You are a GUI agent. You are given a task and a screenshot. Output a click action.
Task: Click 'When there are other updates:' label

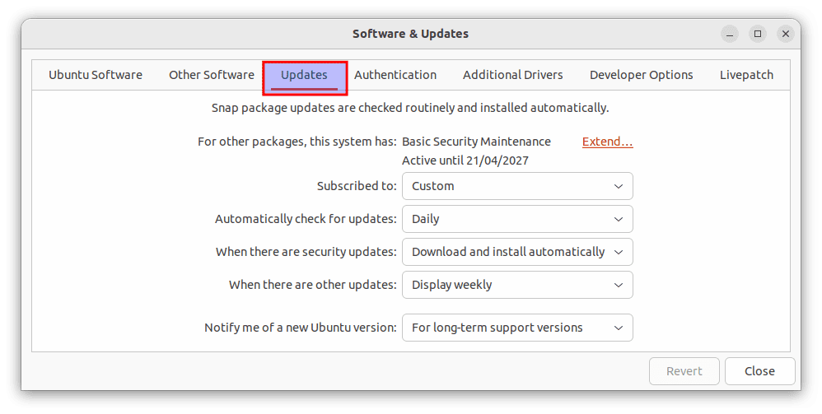tap(312, 285)
